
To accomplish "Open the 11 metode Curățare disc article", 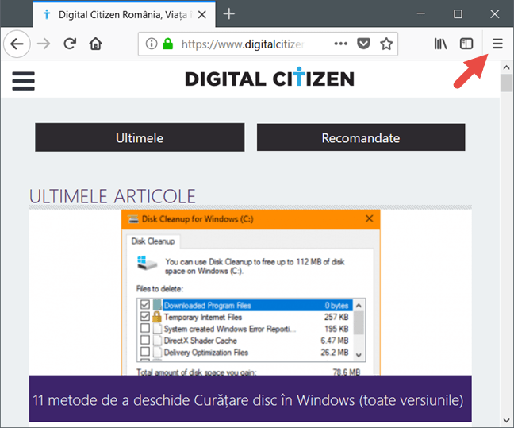I will (x=250, y=398).
